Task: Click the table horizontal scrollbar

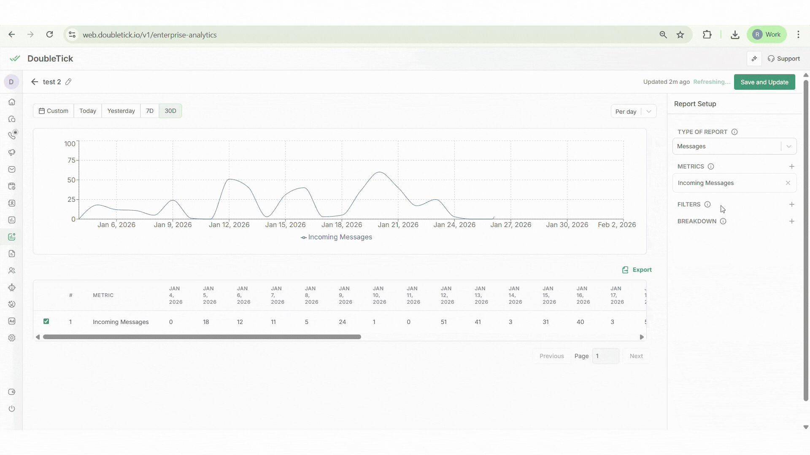Action: (202, 337)
